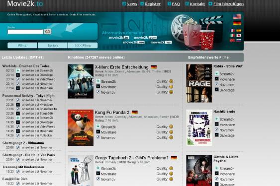Select the Japanese flag icon
The width and height of the screenshot is (280, 186).
pyautogui.click(x=239, y=35)
